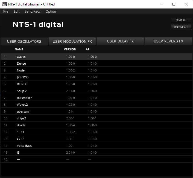Click the app icon in title bar

pos(5,4)
